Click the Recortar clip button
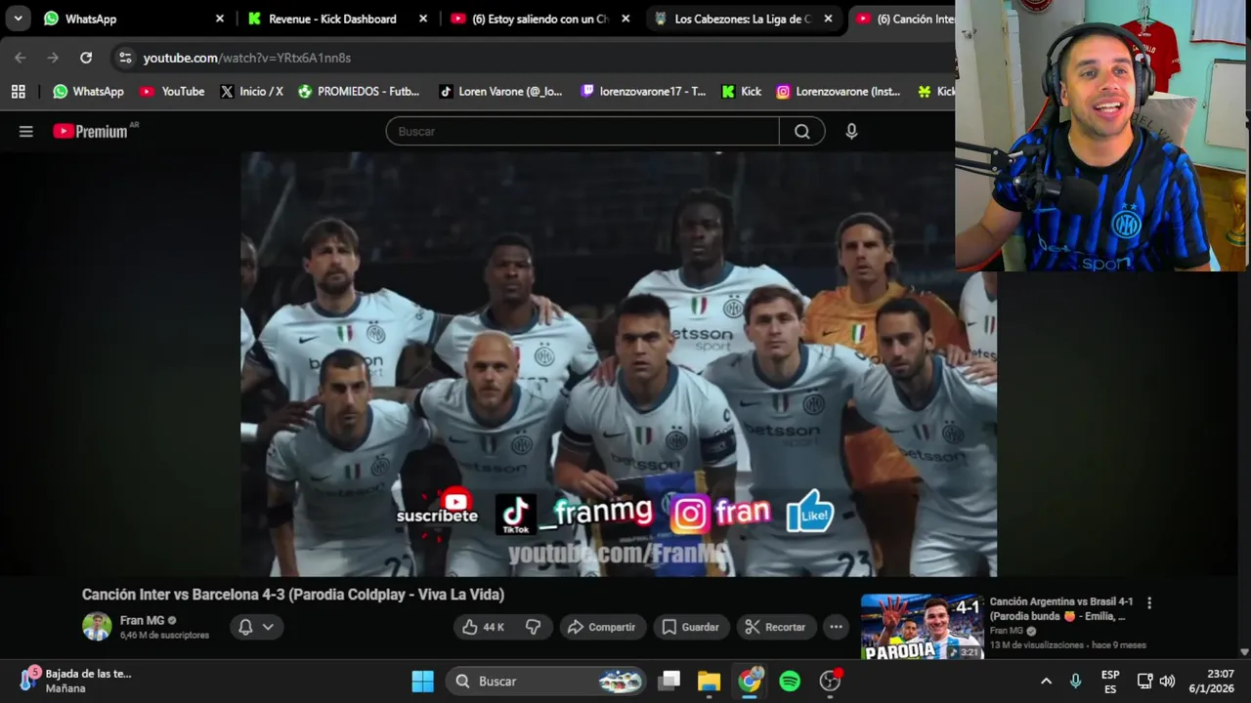1251x703 pixels. click(x=776, y=627)
